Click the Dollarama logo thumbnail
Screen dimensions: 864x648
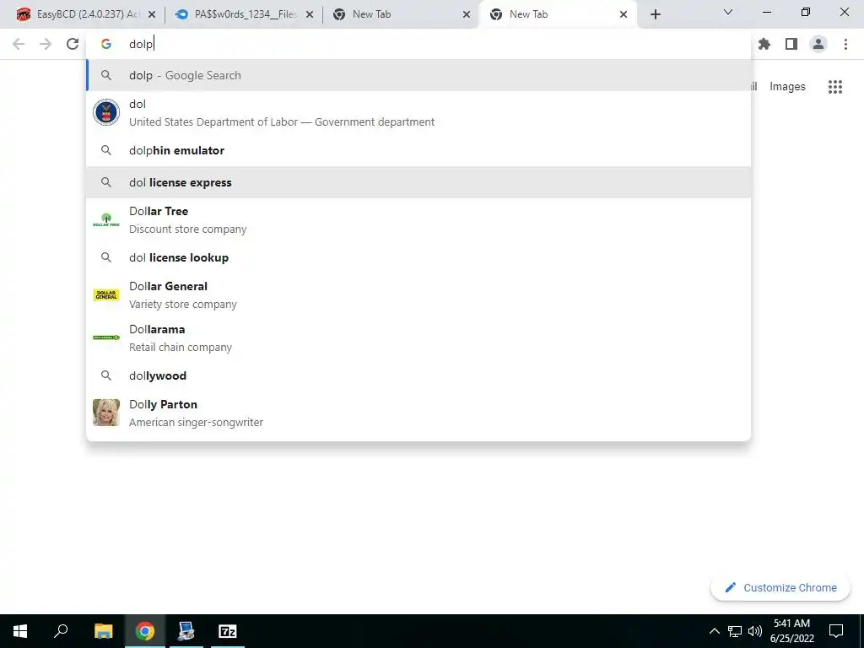pos(106,337)
